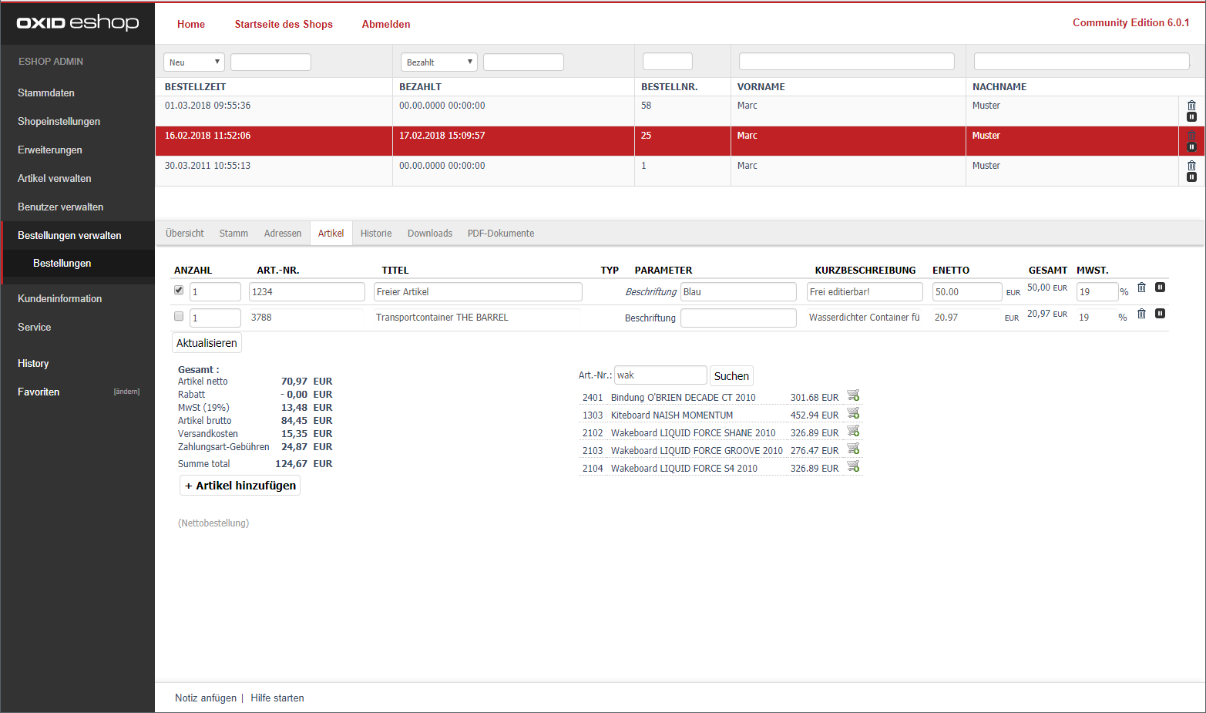
Task: Click the Kurzbeschreibung field Frei editierbar!
Action: (865, 291)
